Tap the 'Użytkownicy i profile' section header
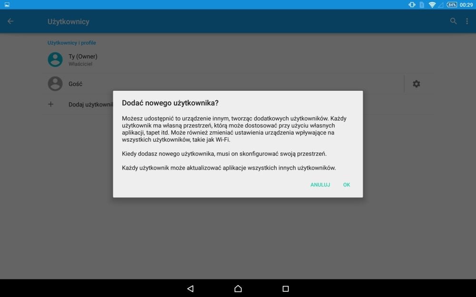 pos(72,43)
